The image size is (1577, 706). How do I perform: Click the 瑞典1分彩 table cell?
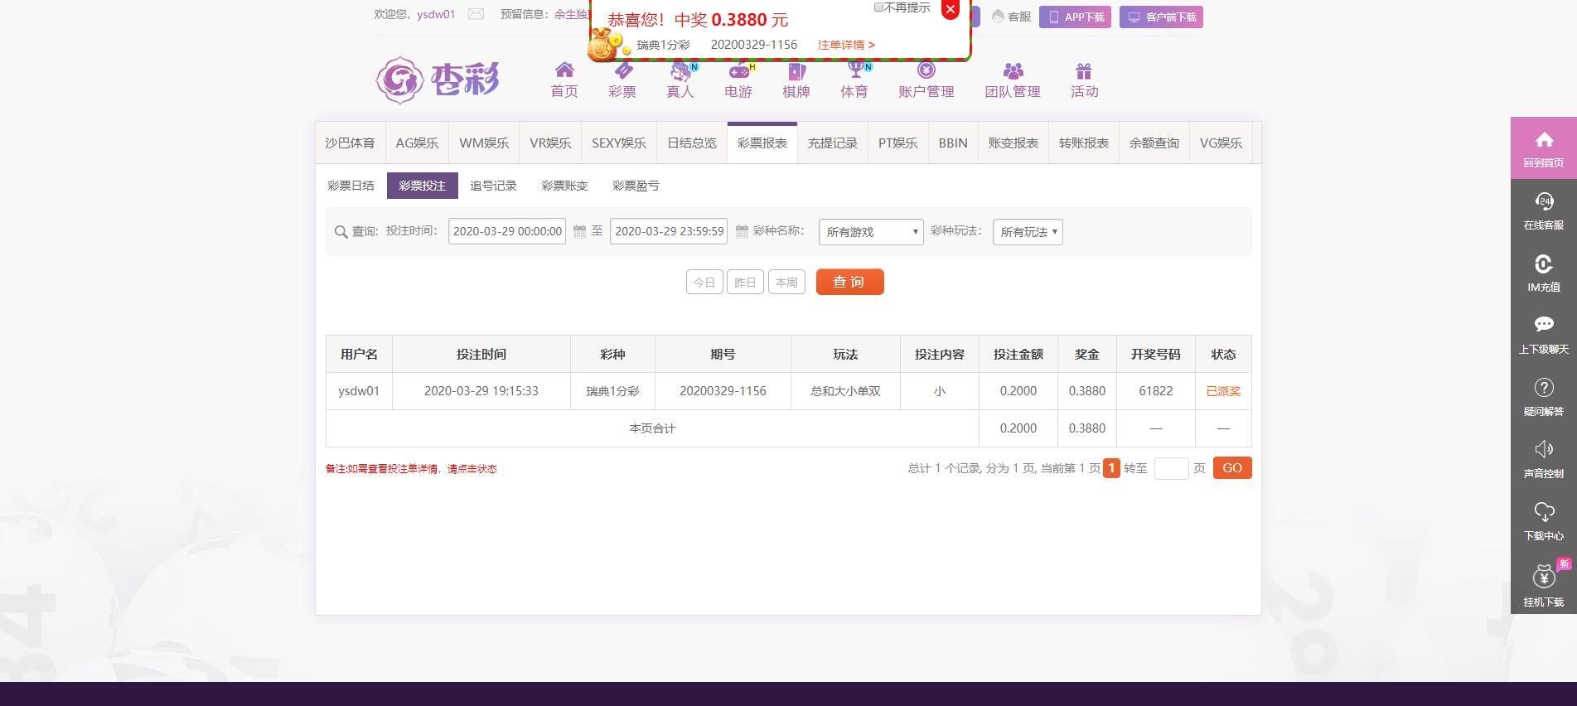[x=612, y=391]
